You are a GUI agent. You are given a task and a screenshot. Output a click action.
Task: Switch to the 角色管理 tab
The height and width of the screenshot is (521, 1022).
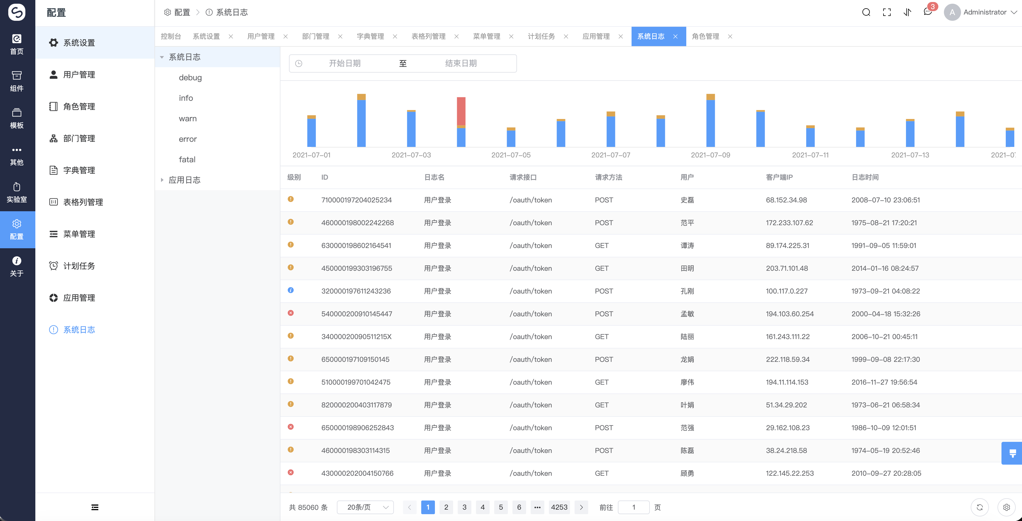[706, 36]
